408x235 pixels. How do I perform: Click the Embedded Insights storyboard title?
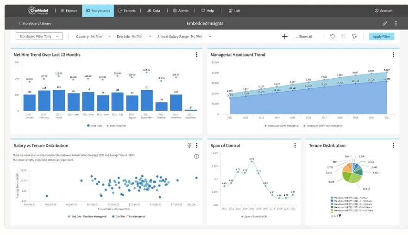click(205, 24)
